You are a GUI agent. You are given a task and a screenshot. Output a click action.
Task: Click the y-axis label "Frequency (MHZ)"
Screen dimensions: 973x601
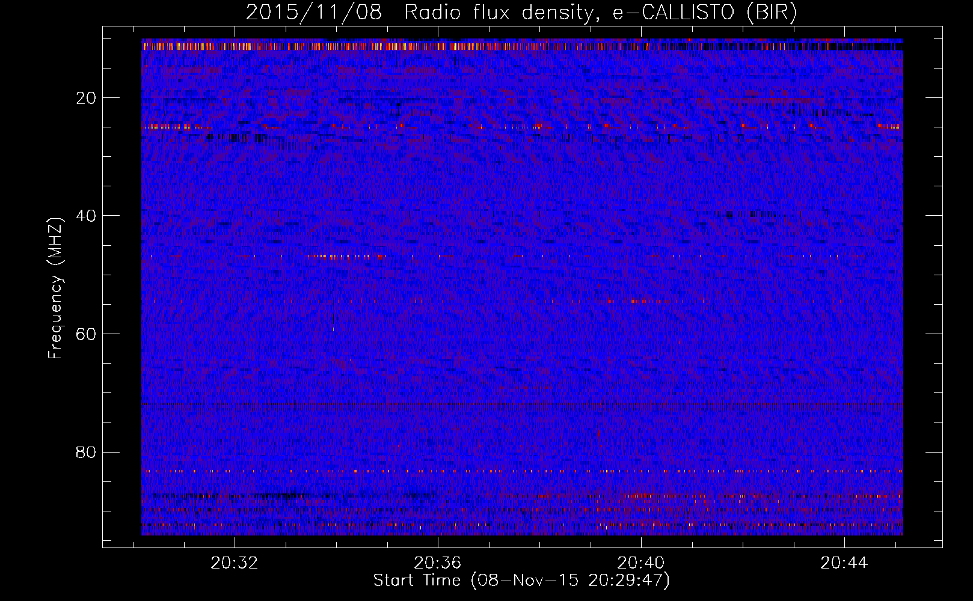[x=55, y=288]
